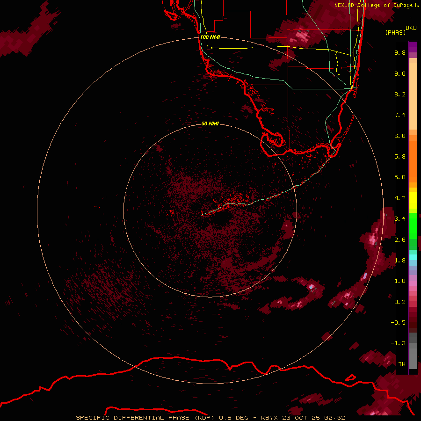This screenshot has height=421, width=421.
Task: Click the 6.6 color scale value
Action: click(x=400, y=136)
